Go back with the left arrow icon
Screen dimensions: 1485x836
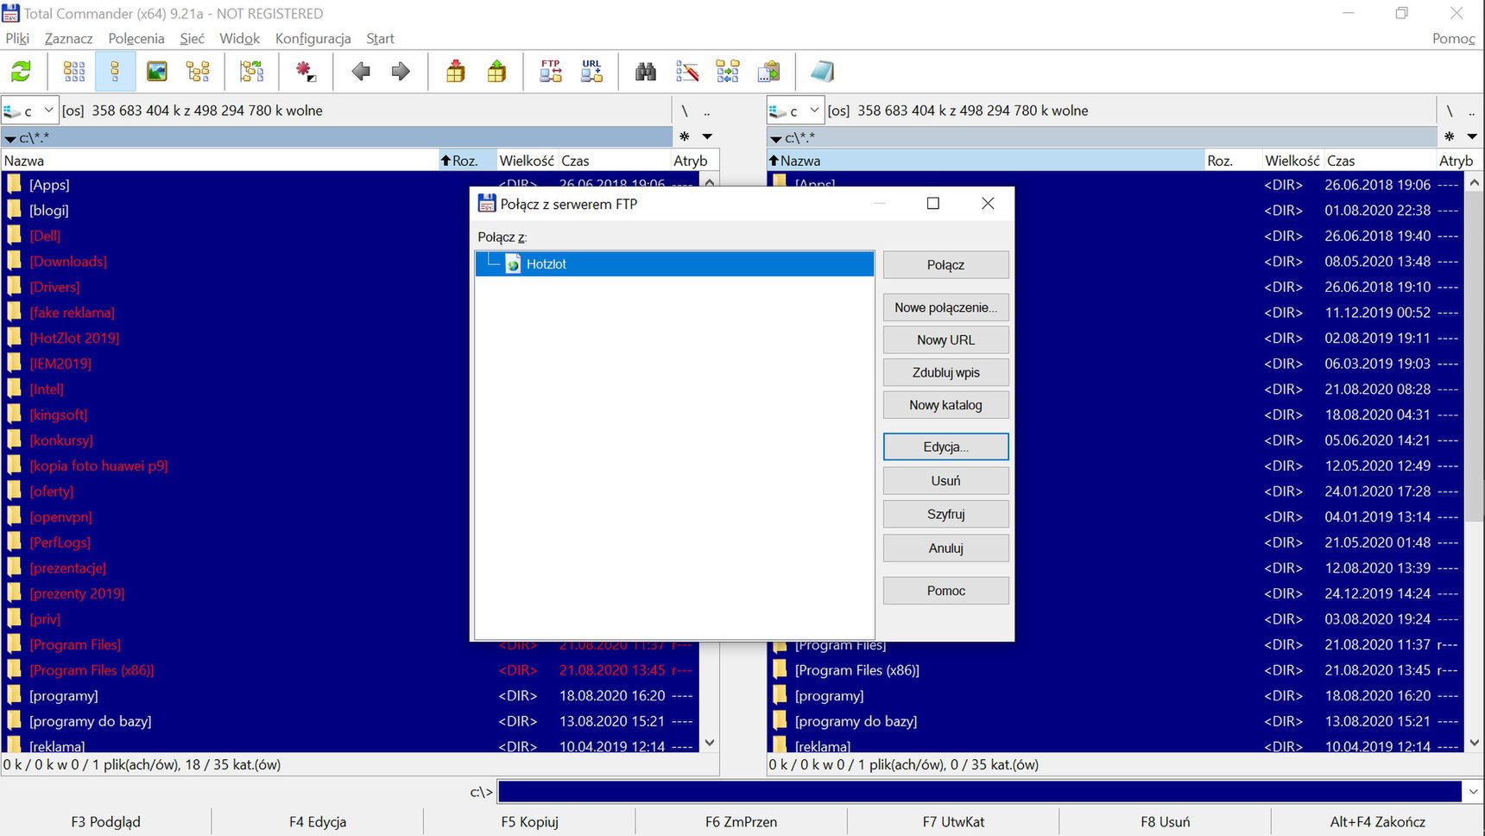361,72
